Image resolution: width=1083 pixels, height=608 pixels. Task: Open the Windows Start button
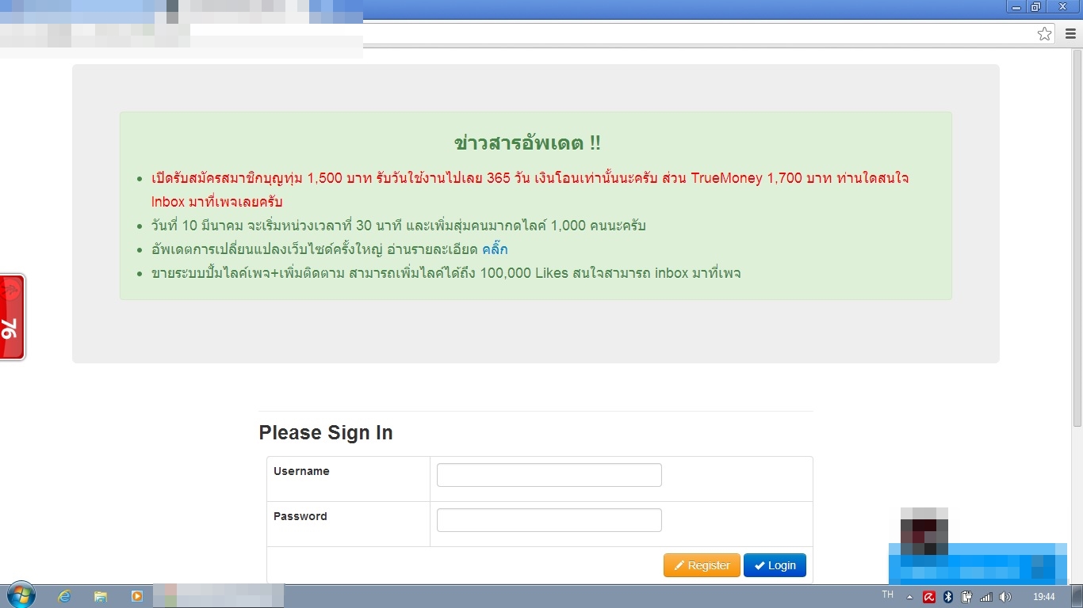20,596
